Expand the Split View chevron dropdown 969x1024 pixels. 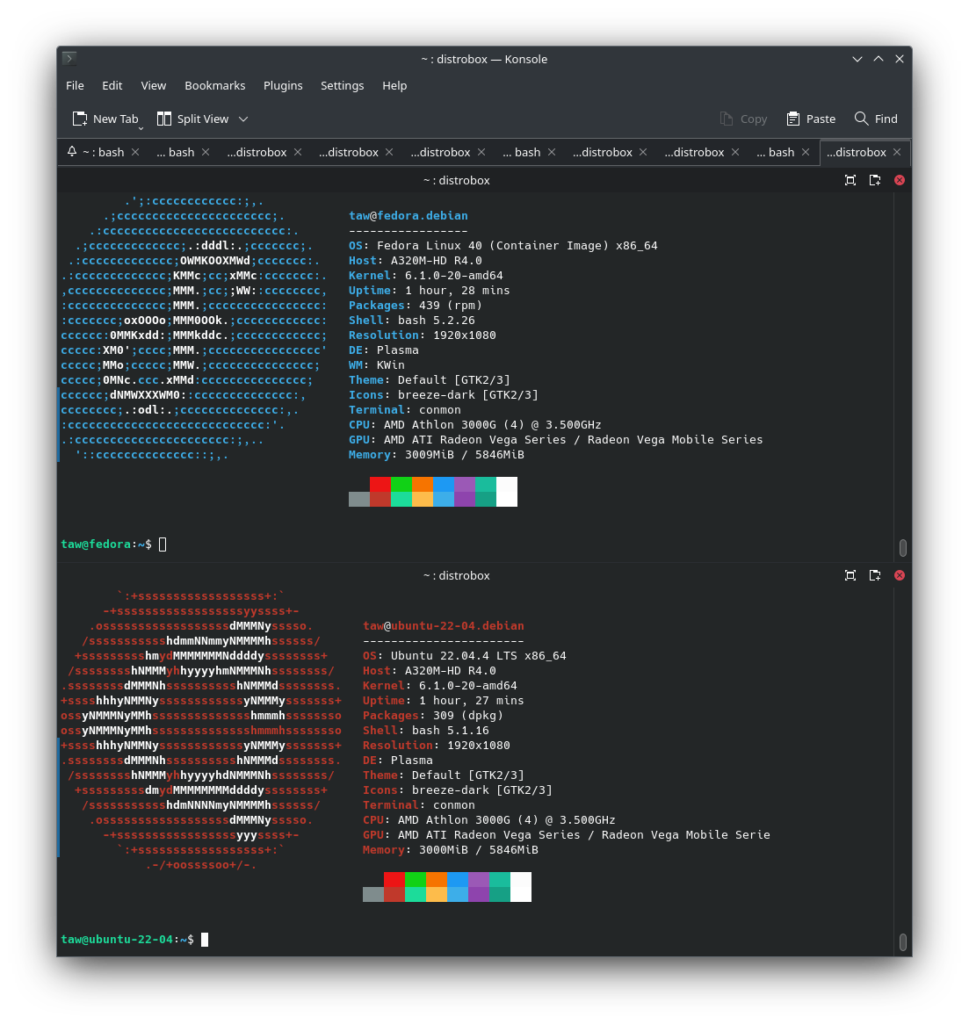[x=243, y=119]
